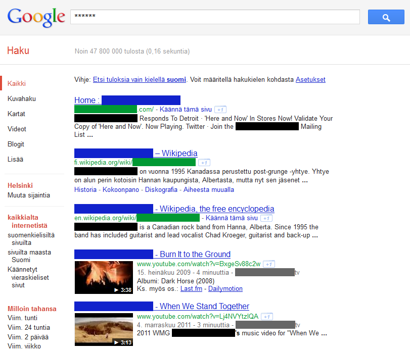Screen dimensions: 410x352
Task: Click the Google logo
Action: click(36, 17)
